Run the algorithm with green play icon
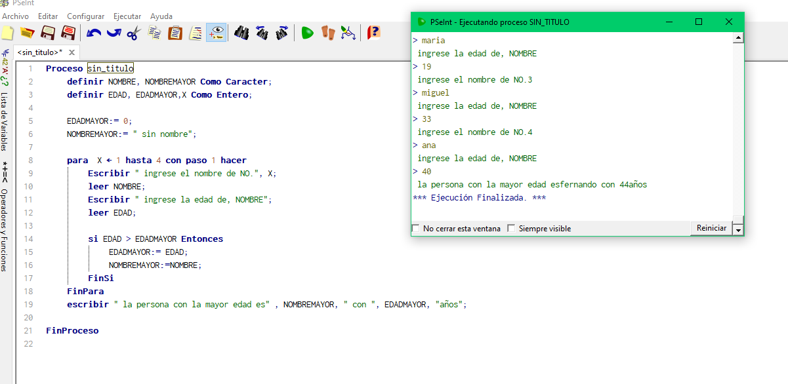 pos(307,32)
